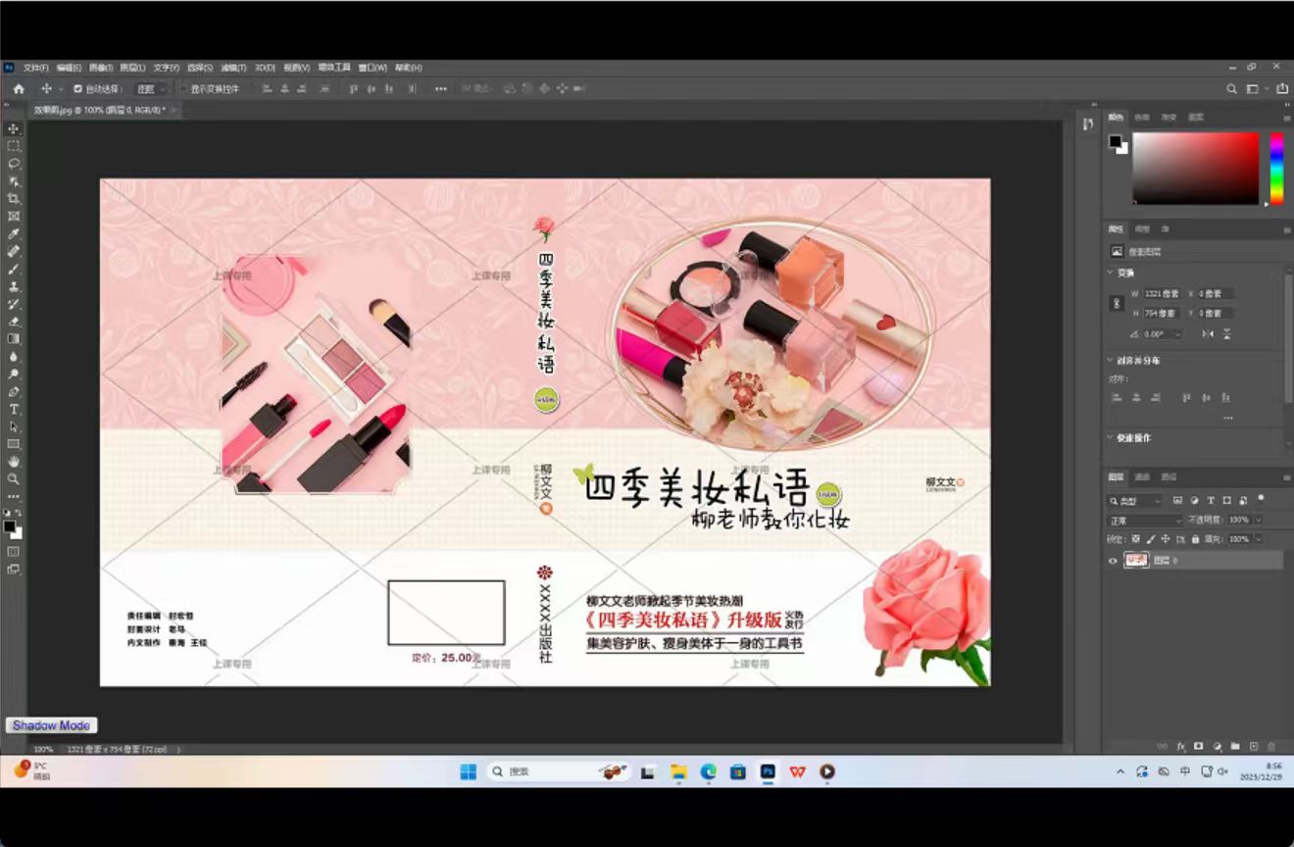The height and width of the screenshot is (847, 1294).
Task: Switch to the 通道 tab in Layers panel
Action: 1142,477
